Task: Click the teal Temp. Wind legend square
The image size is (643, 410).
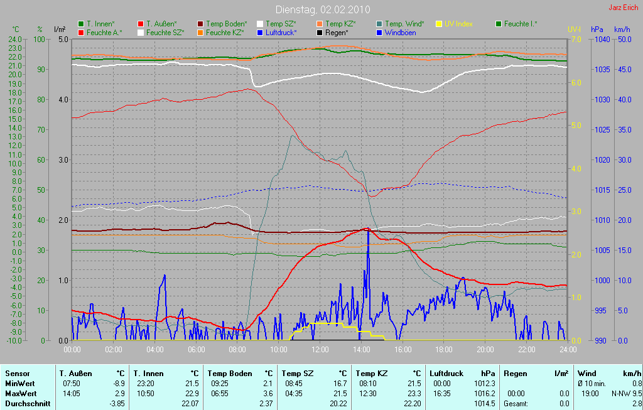Action: coord(379,24)
